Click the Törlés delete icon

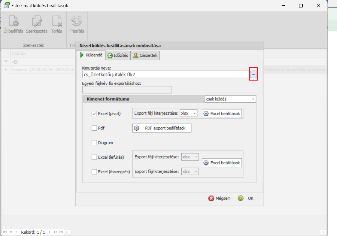pos(56,21)
